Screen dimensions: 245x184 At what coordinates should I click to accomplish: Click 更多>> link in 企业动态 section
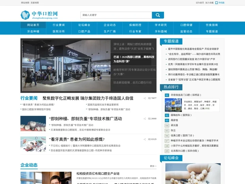[x=153, y=166]
